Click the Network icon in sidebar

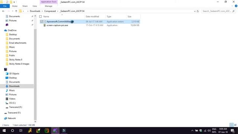tap(6, 118)
